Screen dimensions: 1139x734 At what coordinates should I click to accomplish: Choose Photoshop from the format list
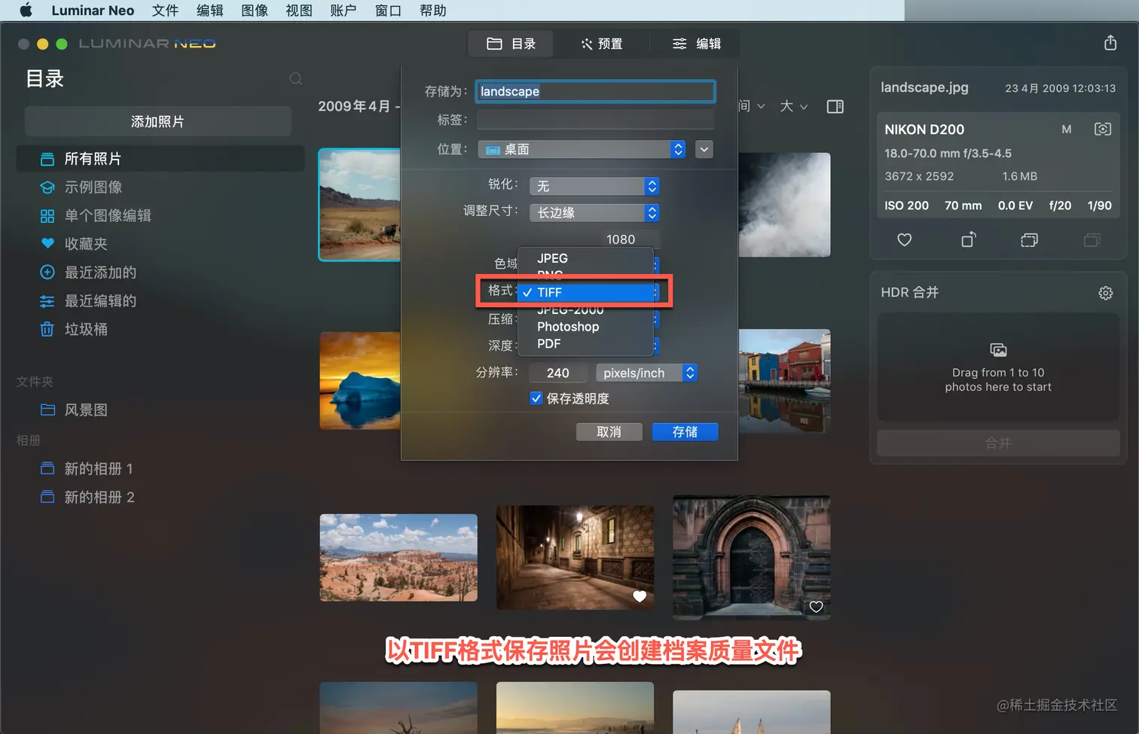pos(585,327)
